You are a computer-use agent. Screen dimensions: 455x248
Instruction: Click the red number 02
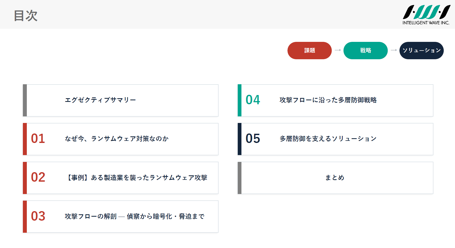click(x=38, y=177)
